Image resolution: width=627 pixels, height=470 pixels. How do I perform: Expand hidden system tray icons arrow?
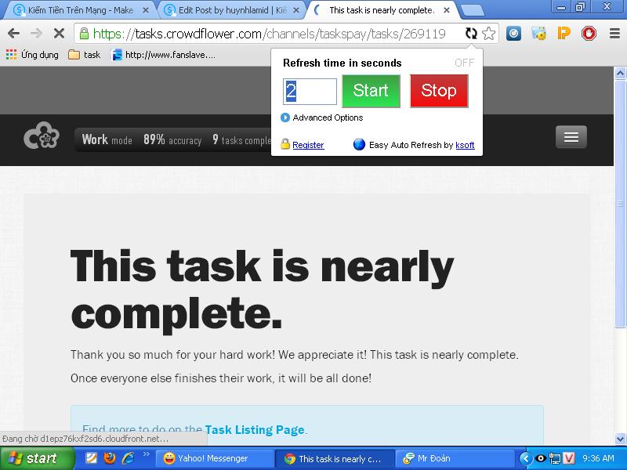pos(525,458)
